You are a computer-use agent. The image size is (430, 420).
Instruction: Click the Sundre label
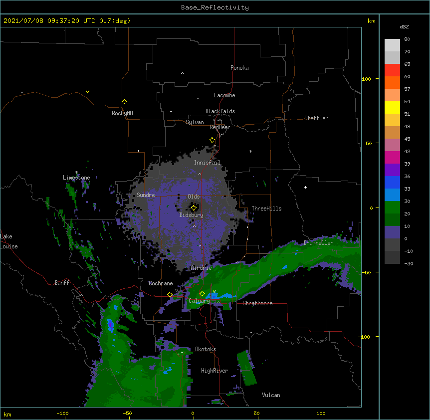pyautogui.click(x=146, y=195)
